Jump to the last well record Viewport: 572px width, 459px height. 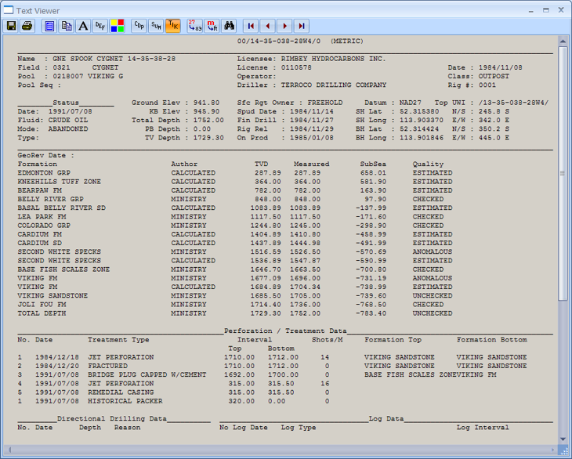coord(302,26)
